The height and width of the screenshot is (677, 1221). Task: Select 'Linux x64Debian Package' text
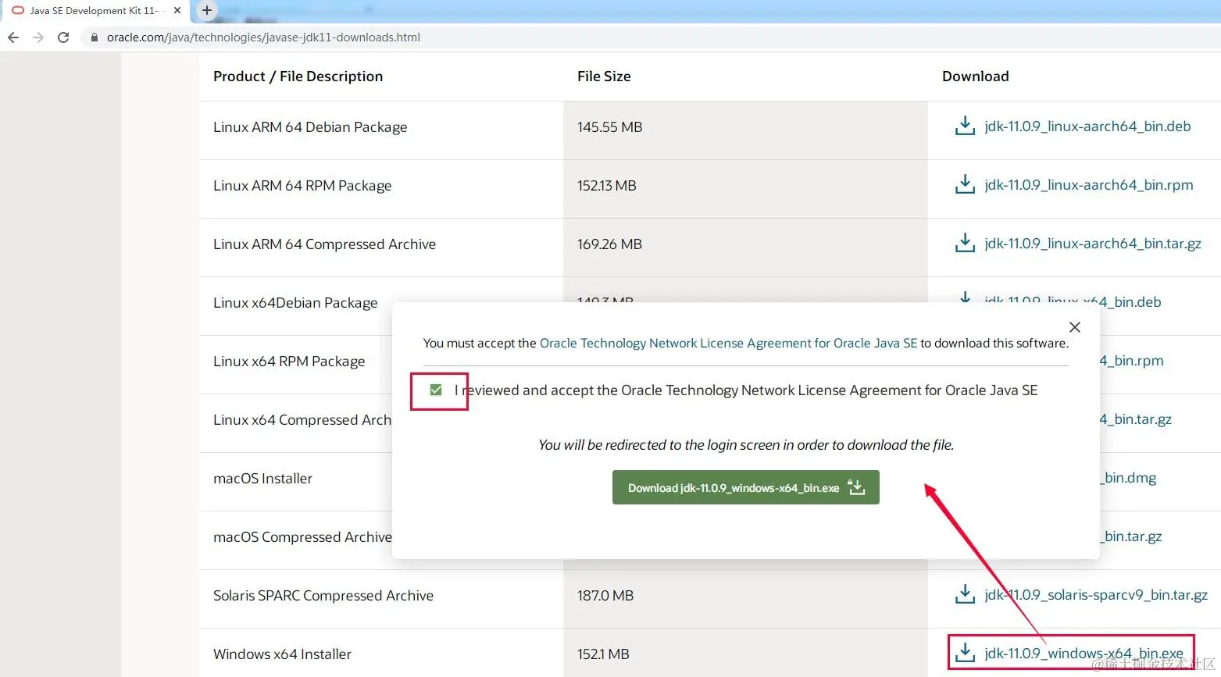[x=295, y=303]
